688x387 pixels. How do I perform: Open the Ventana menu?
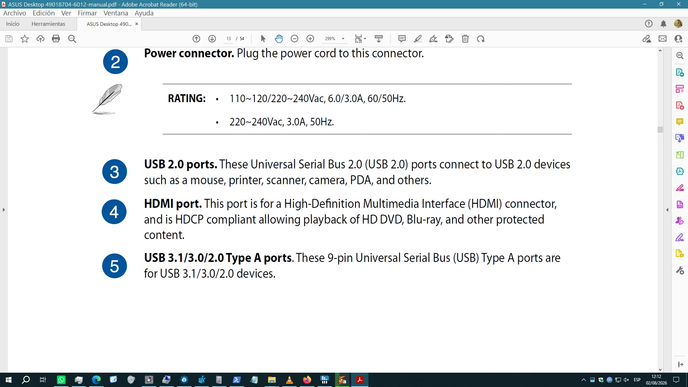click(x=116, y=13)
